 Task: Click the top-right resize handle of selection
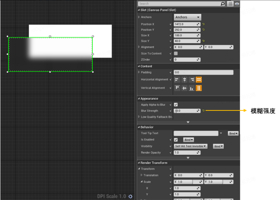pos(93,36)
